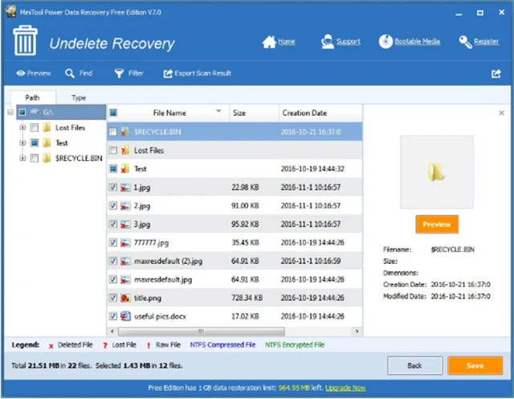
Task: Click the G:\ drive icon in tree
Action: click(x=35, y=112)
